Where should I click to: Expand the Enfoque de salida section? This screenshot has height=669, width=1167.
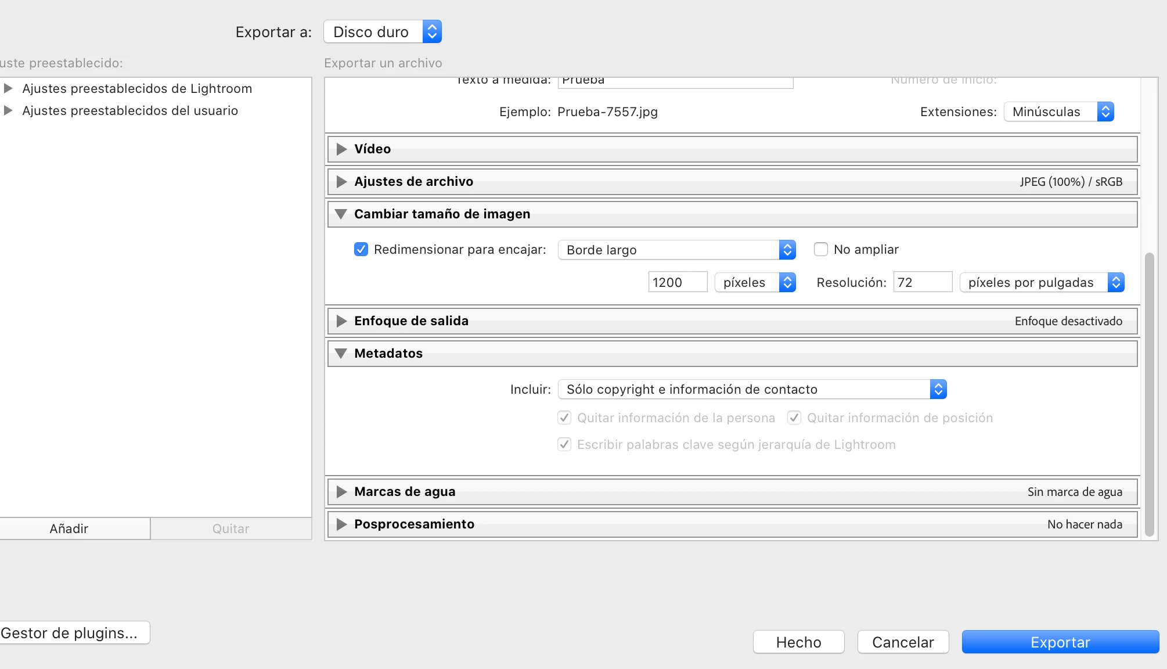[341, 321]
